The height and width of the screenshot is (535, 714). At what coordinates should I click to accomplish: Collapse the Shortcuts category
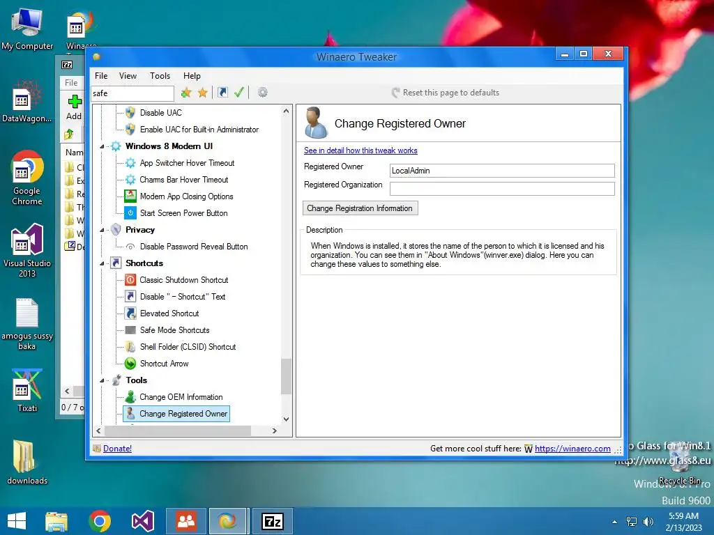point(102,263)
